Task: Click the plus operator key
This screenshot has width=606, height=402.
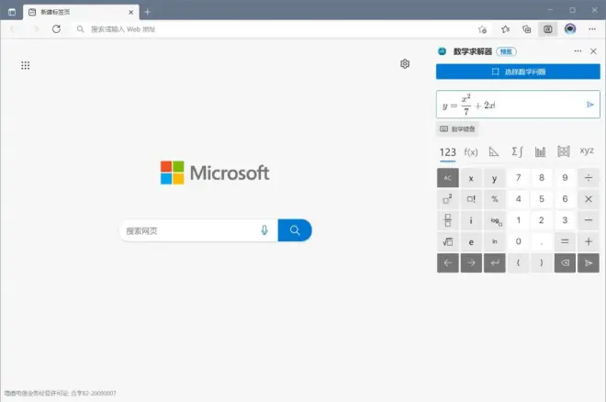Action: pos(589,241)
